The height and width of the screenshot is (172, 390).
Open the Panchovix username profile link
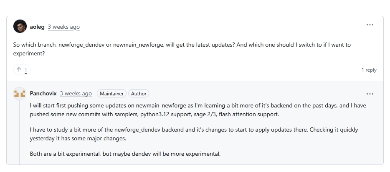pos(43,94)
